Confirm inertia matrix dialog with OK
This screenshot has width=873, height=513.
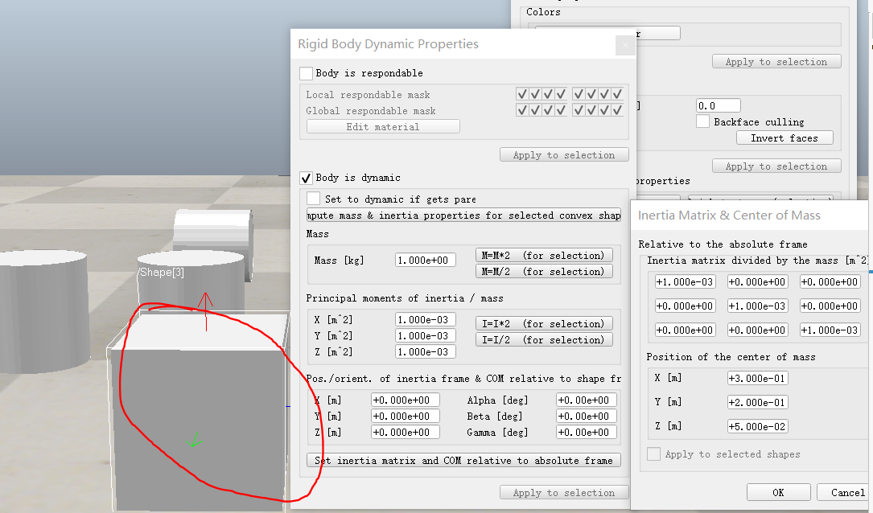(778, 492)
